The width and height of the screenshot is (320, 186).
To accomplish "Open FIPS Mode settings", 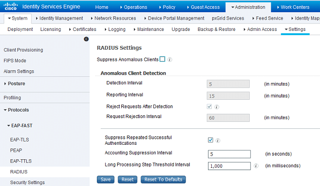I will click(x=15, y=60).
